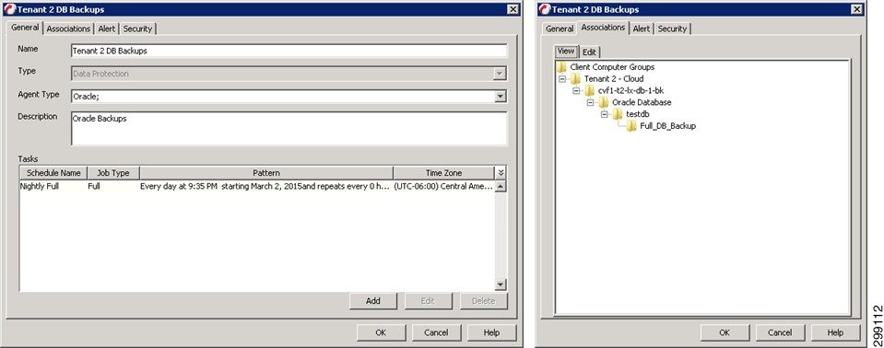
Task: Open Associations tab in left window
Action: pyautogui.click(x=68, y=29)
